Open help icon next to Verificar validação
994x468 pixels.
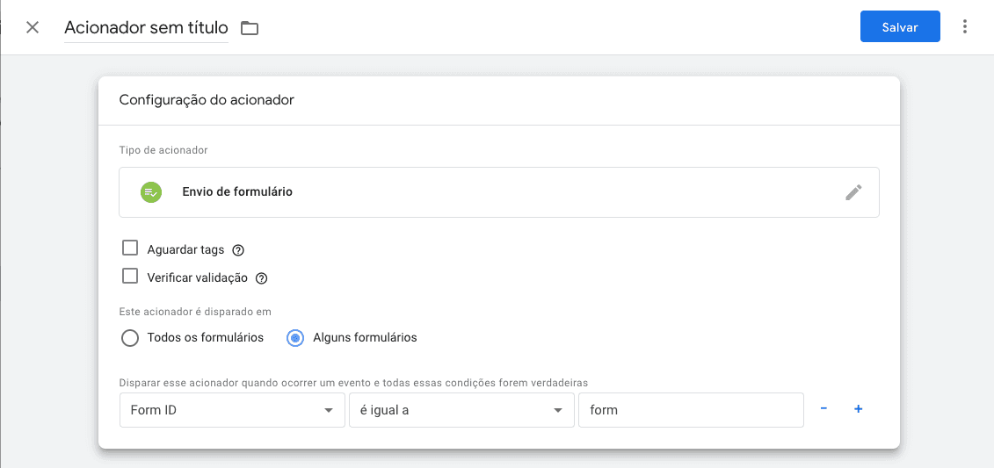(261, 278)
